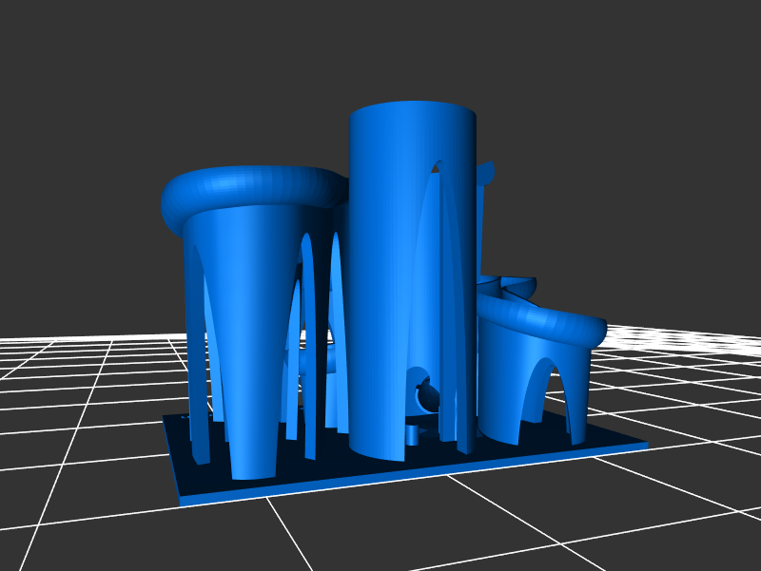This screenshot has height=571, width=761.
Task: Click the thin vertical post right of the tower
Action: 482,228
